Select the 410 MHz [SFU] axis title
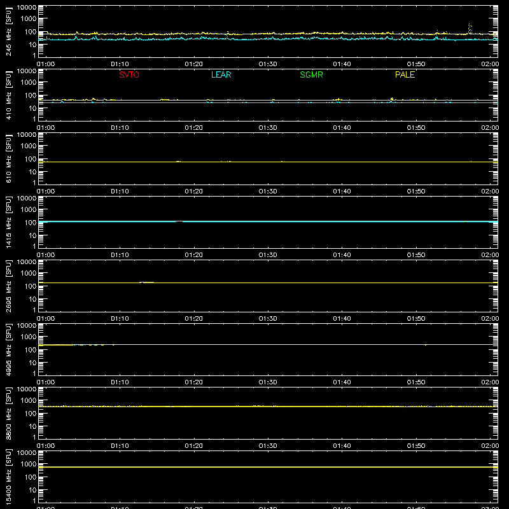Screen dimensions: 509x509 pos(8,95)
